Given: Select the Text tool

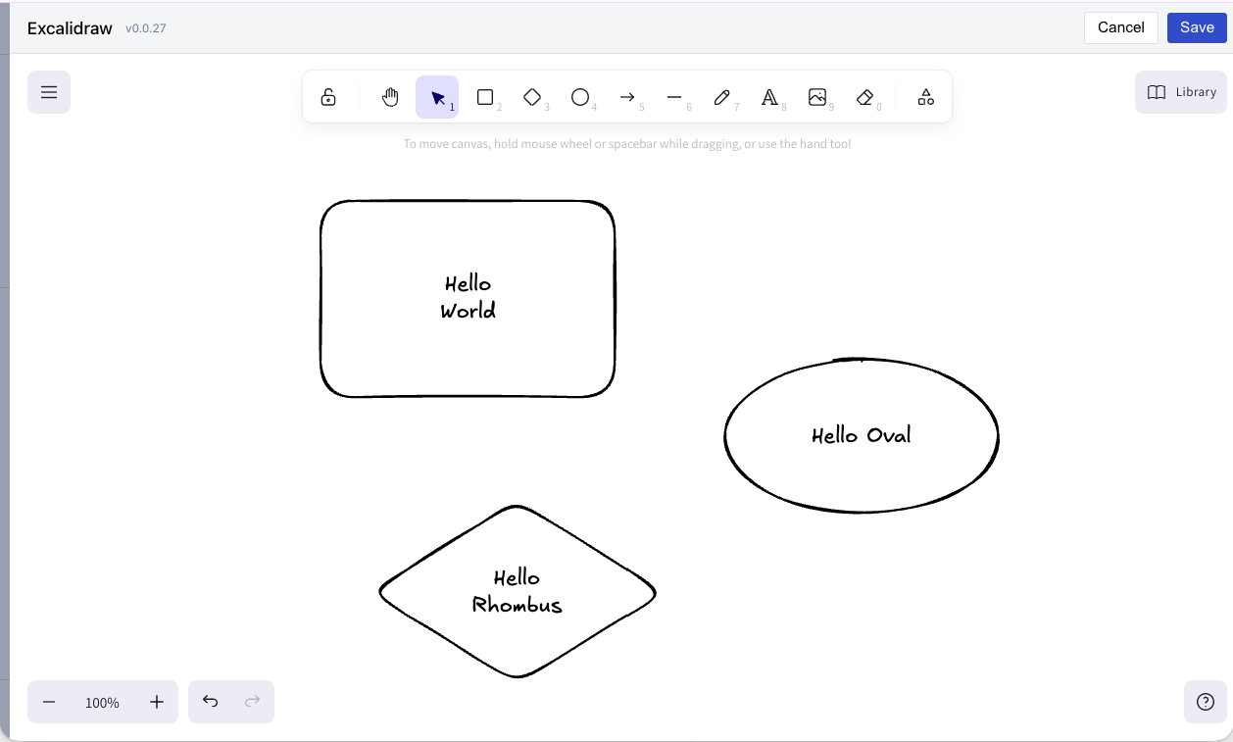Looking at the screenshot, I should click(x=769, y=97).
